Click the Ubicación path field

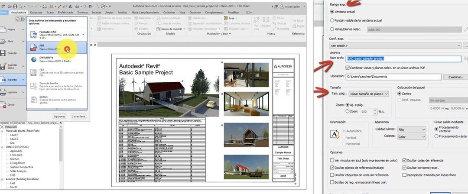pos(393,77)
